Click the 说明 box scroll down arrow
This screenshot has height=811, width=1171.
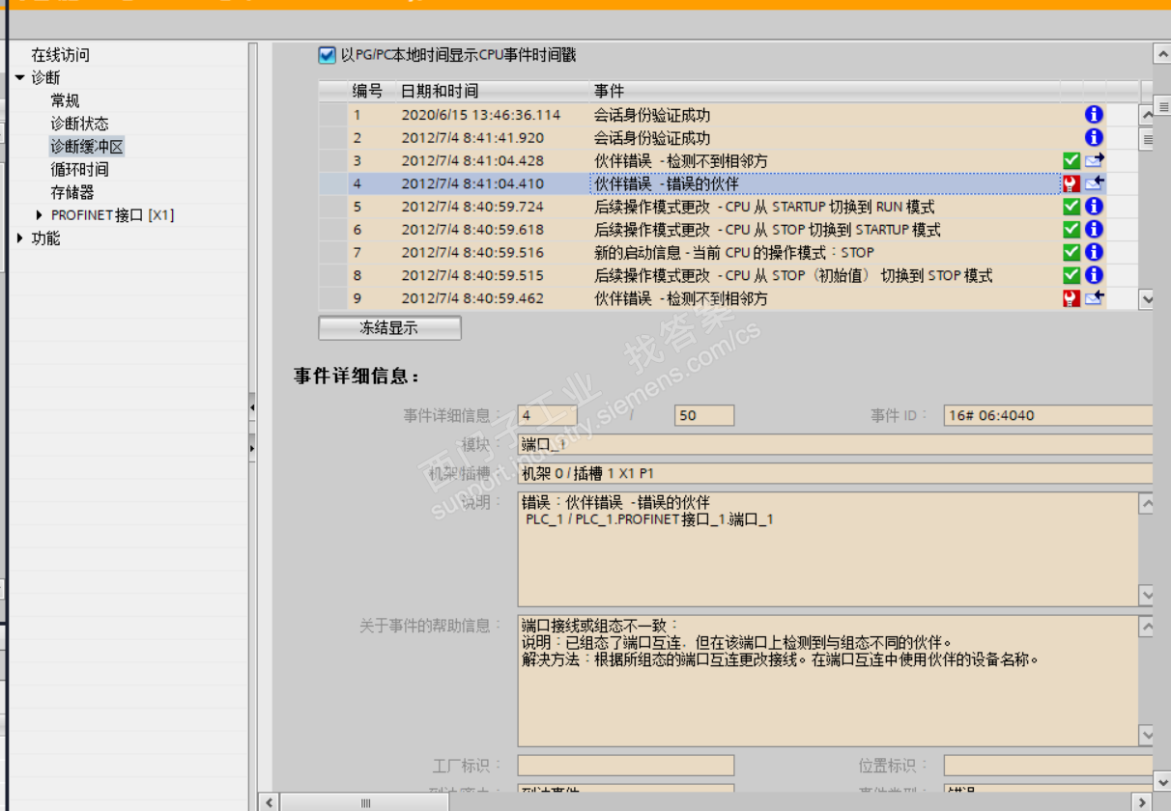(1147, 596)
